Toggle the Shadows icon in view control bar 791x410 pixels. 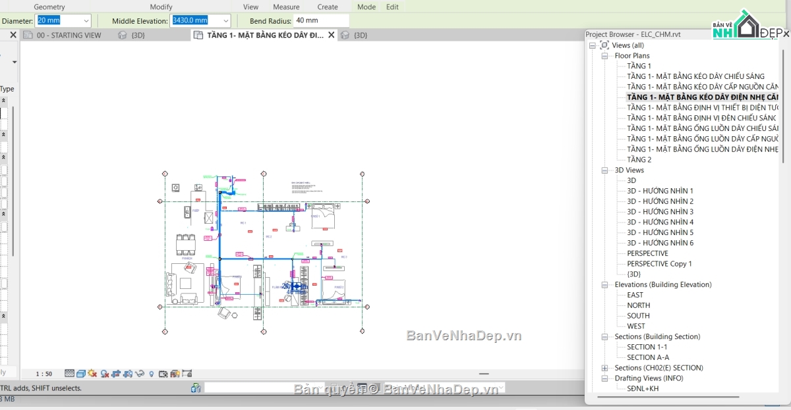(105, 373)
